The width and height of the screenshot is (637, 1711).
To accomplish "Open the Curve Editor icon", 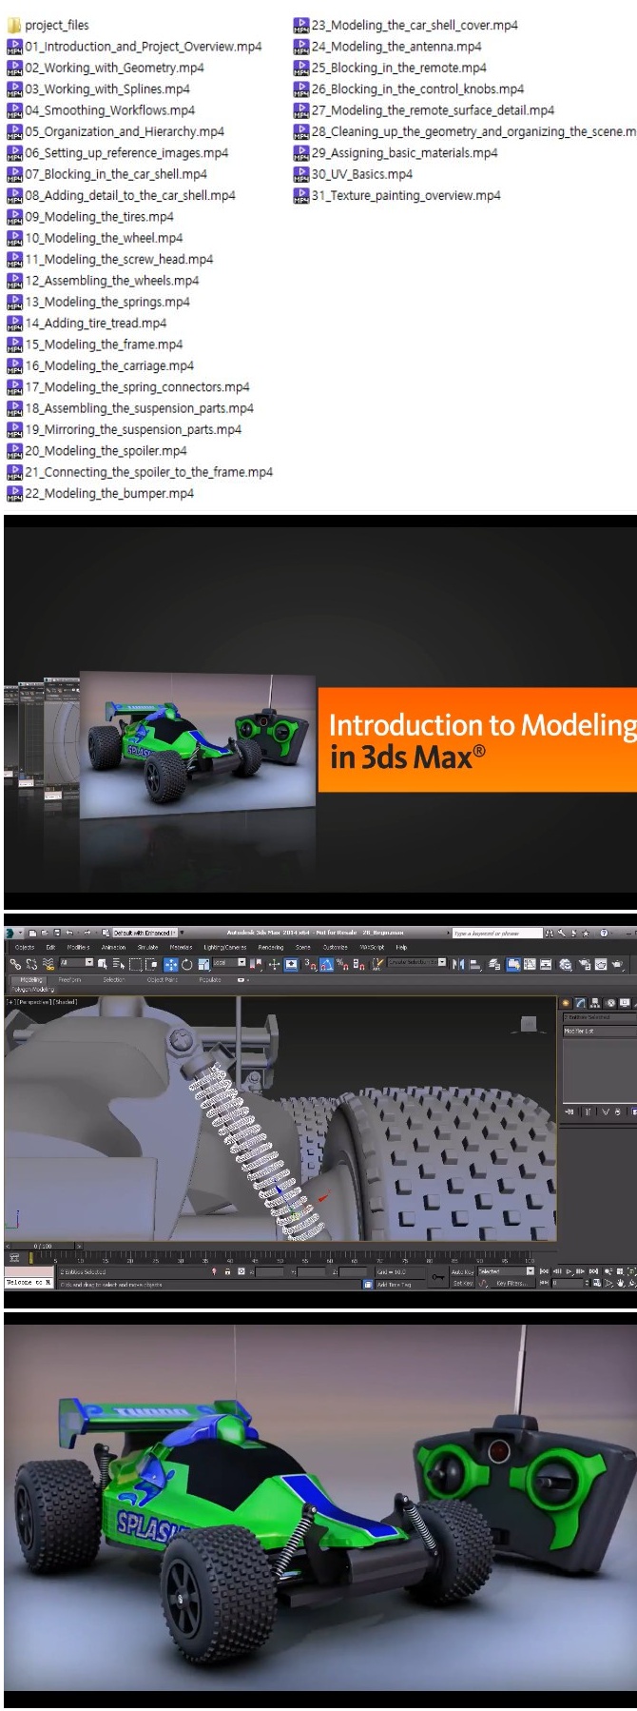I will tap(529, 964).
